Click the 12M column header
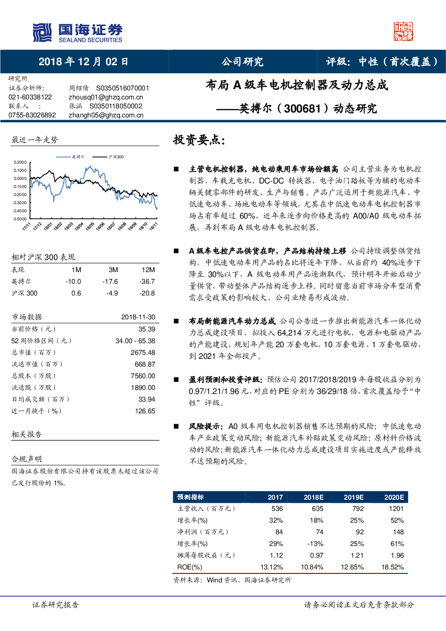 [x=148, y=270]
